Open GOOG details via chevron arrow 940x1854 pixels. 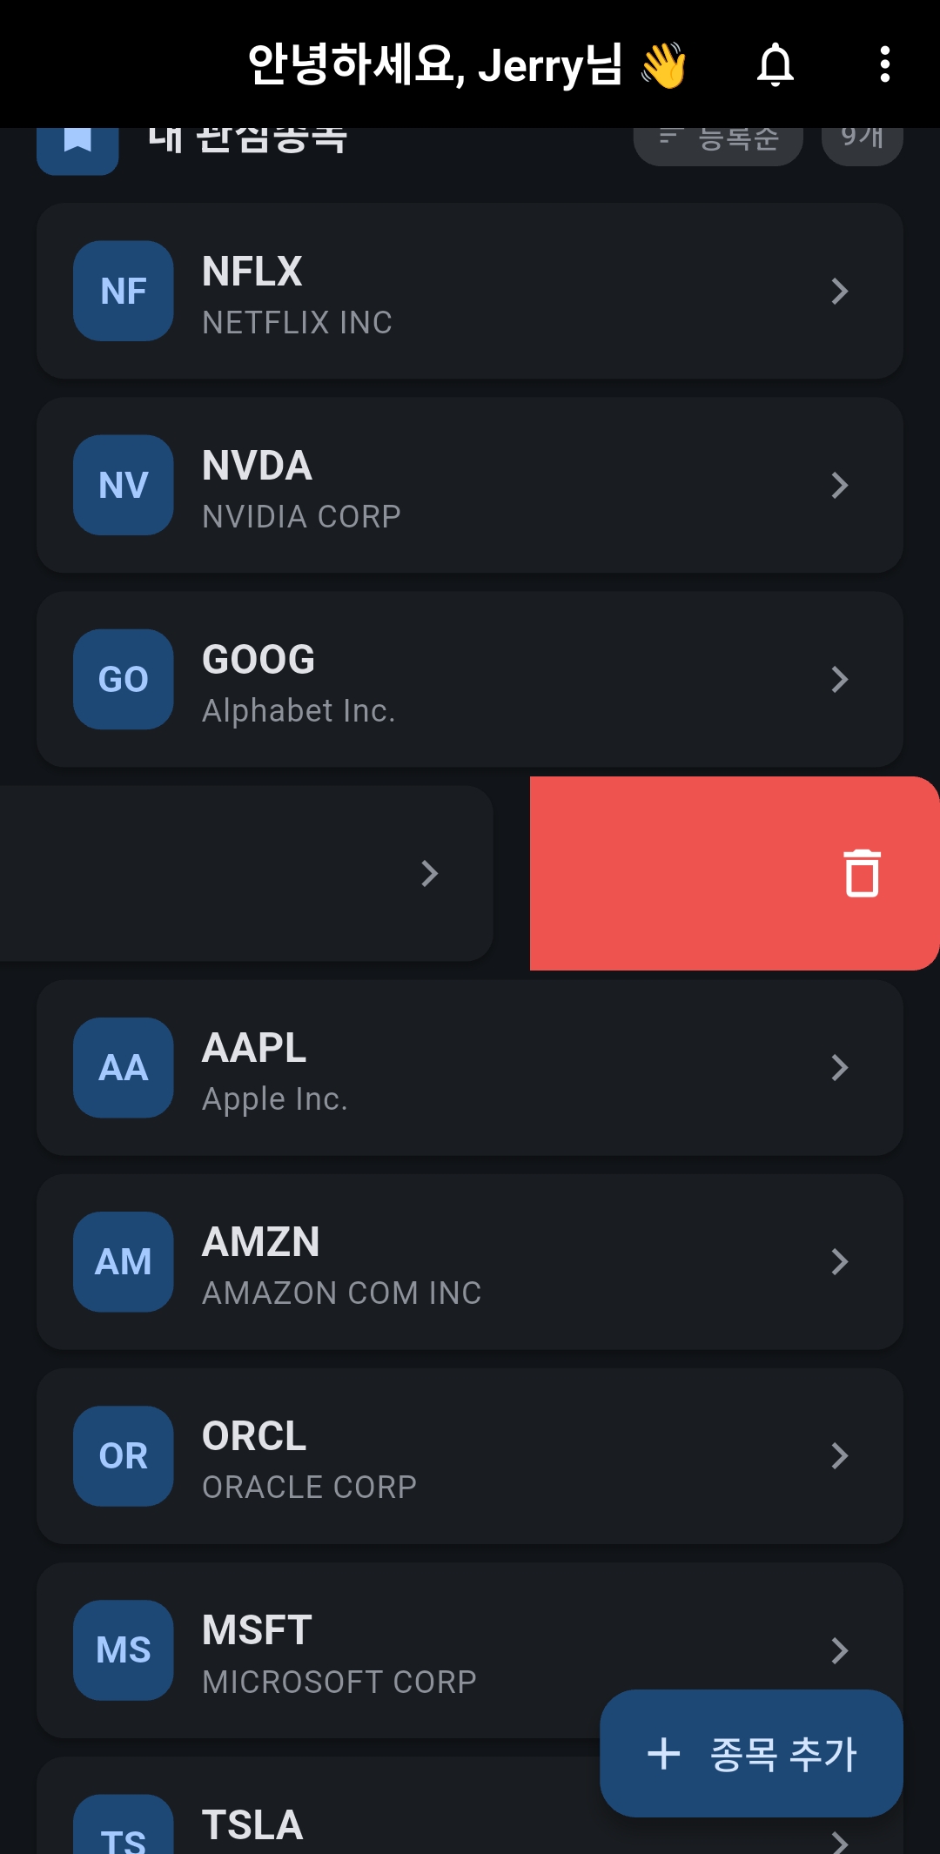point(839,679)
